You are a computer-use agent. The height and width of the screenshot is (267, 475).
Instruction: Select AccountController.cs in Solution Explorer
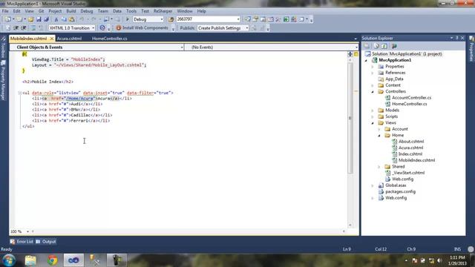411,98
